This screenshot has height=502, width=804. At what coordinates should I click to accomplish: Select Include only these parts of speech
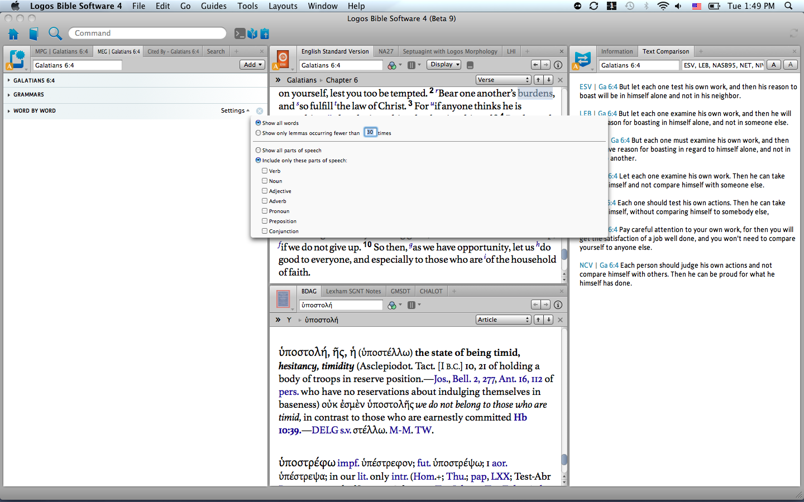click(258, 160)
